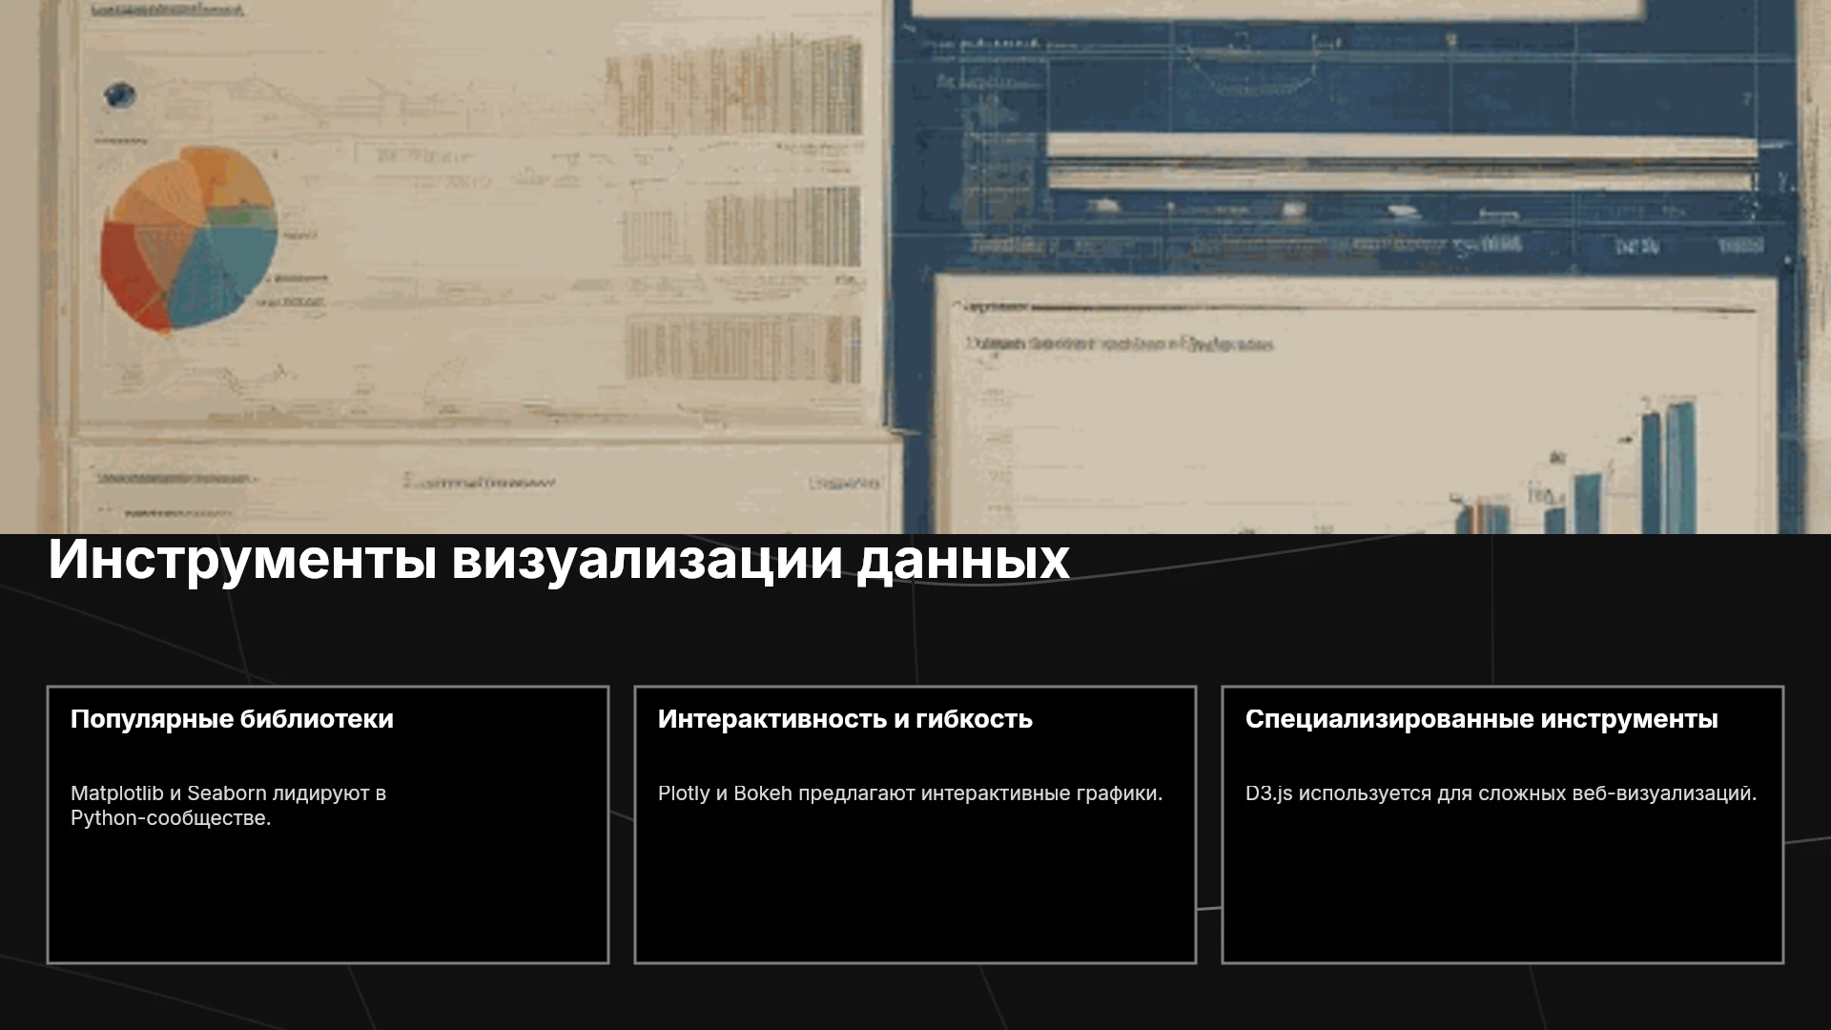Click D3.js in the third card

click(x=1268, y=793)
